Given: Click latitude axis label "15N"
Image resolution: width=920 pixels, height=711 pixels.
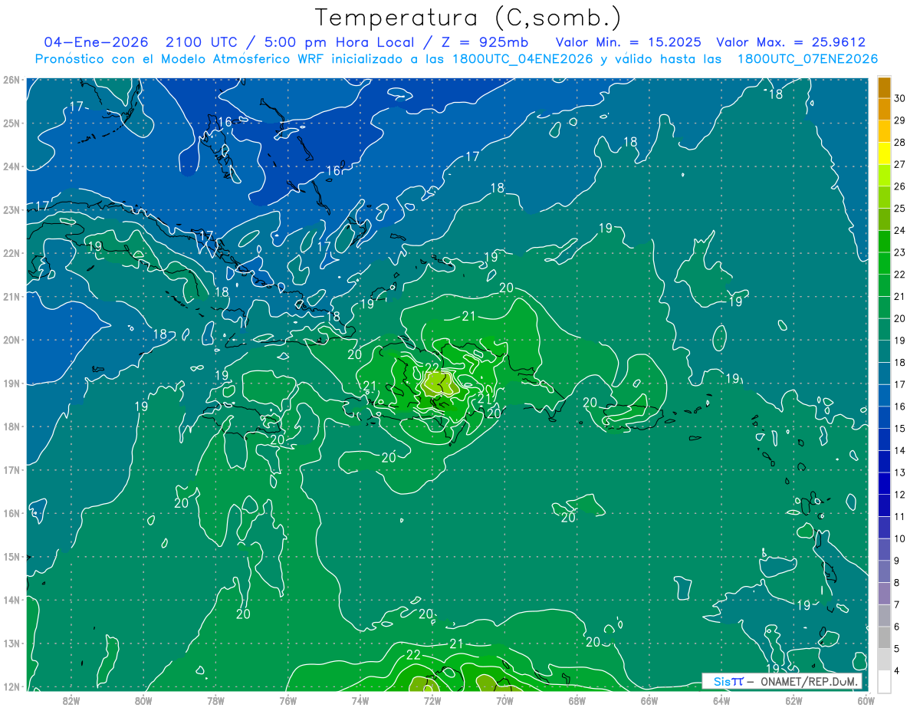Looking at the screenshot, I should click(x=11, y=557).
